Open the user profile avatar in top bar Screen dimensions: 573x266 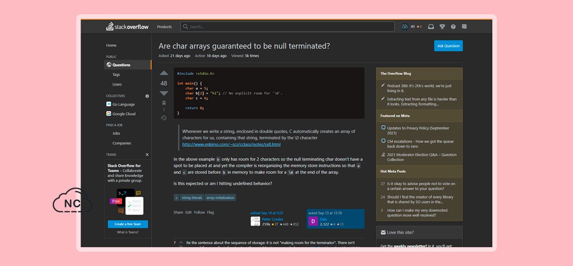[405, 27]
